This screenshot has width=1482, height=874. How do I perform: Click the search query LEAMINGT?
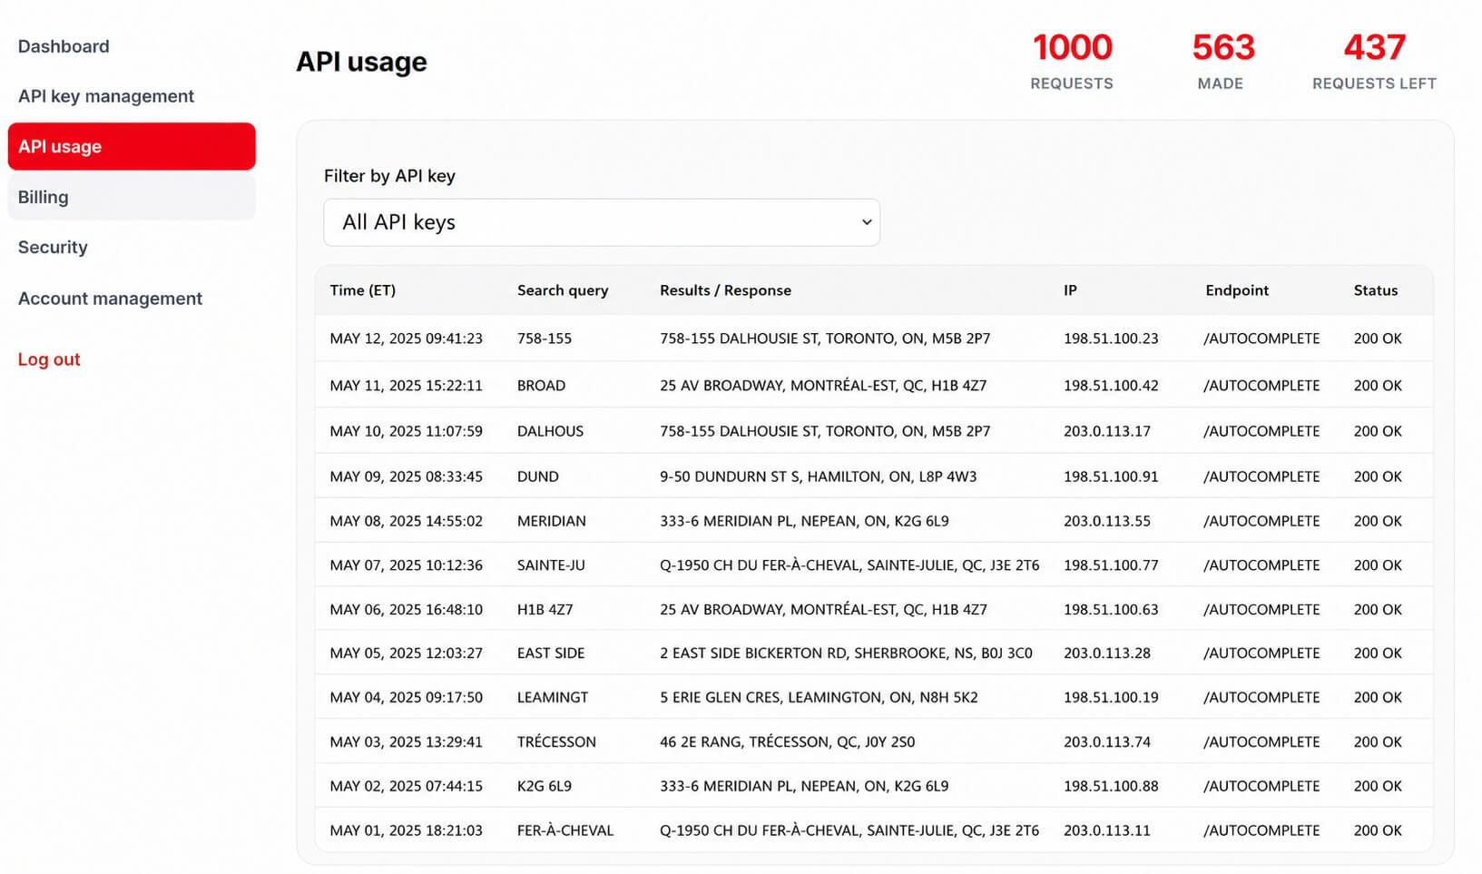tap(553, 698)
